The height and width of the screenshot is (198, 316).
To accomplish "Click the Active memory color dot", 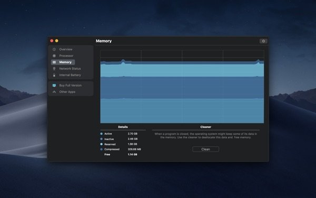I will pos(101,134).
